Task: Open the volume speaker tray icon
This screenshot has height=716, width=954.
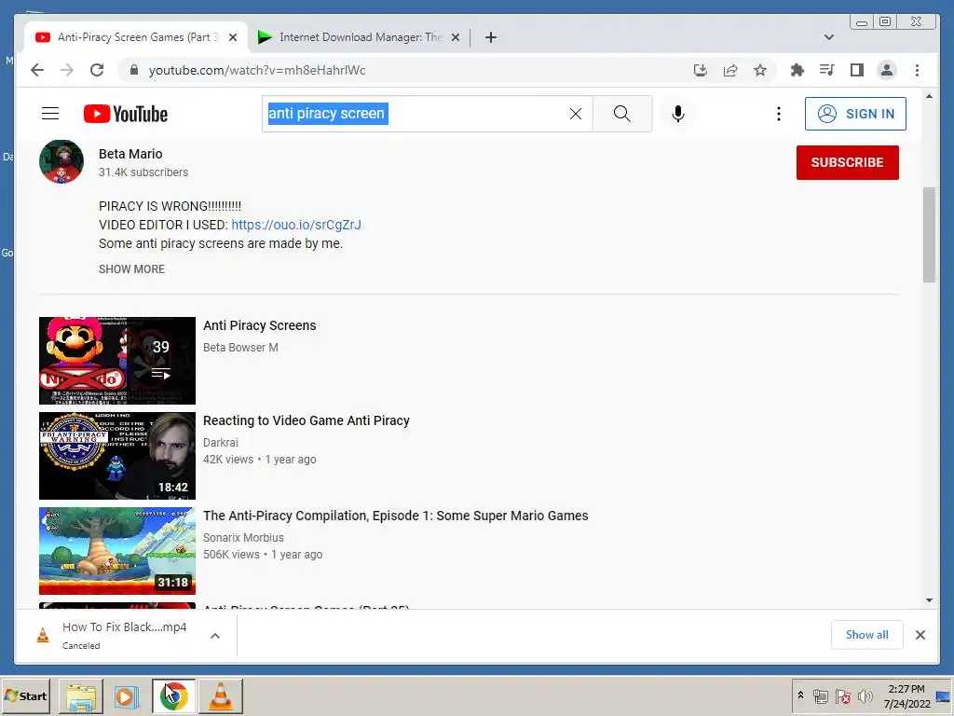Action: coord(865,695)
